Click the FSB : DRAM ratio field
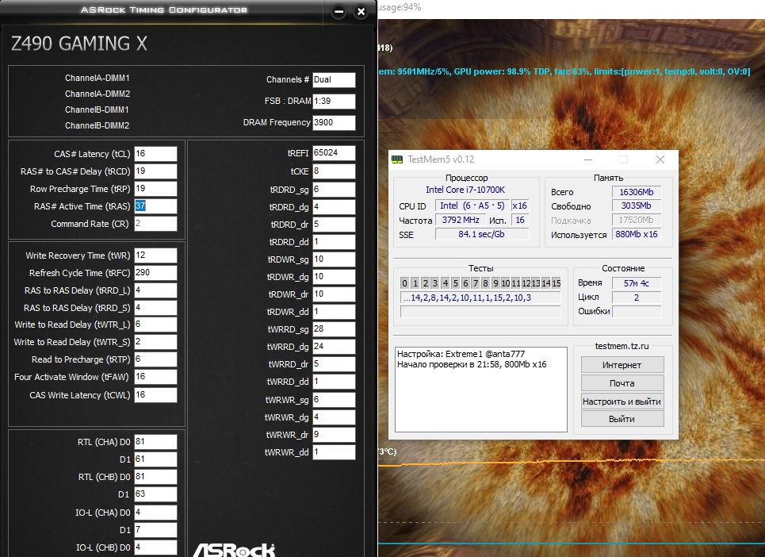Image resolution: width=765 pixels, height=557 pixels. click(x=335, y=101)
